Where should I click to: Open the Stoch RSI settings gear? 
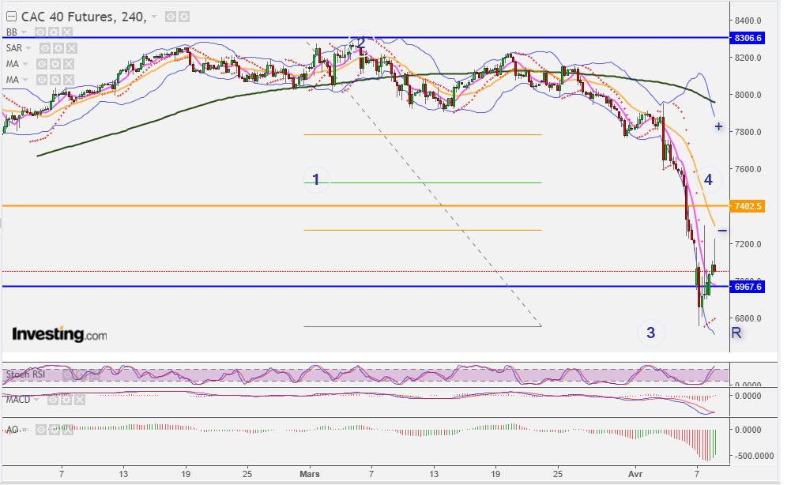81,374
